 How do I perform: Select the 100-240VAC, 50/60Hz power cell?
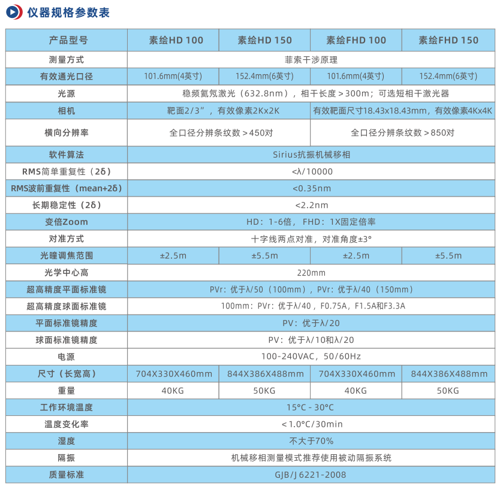[311, 357]
